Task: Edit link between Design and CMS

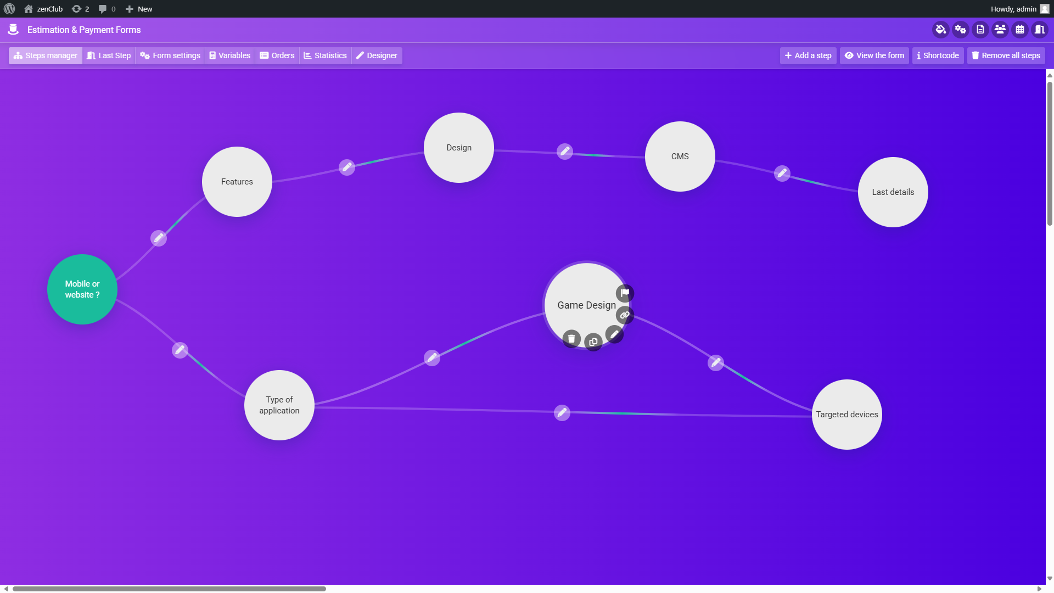Action: pos(565,151)
